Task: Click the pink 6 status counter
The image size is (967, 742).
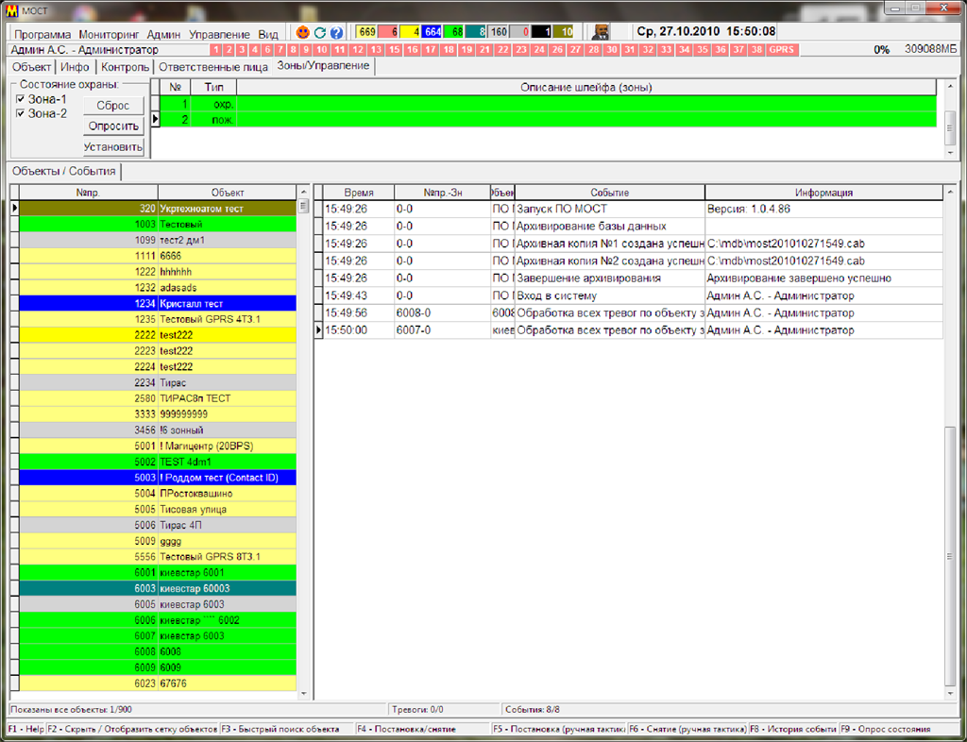Action: 388,32
